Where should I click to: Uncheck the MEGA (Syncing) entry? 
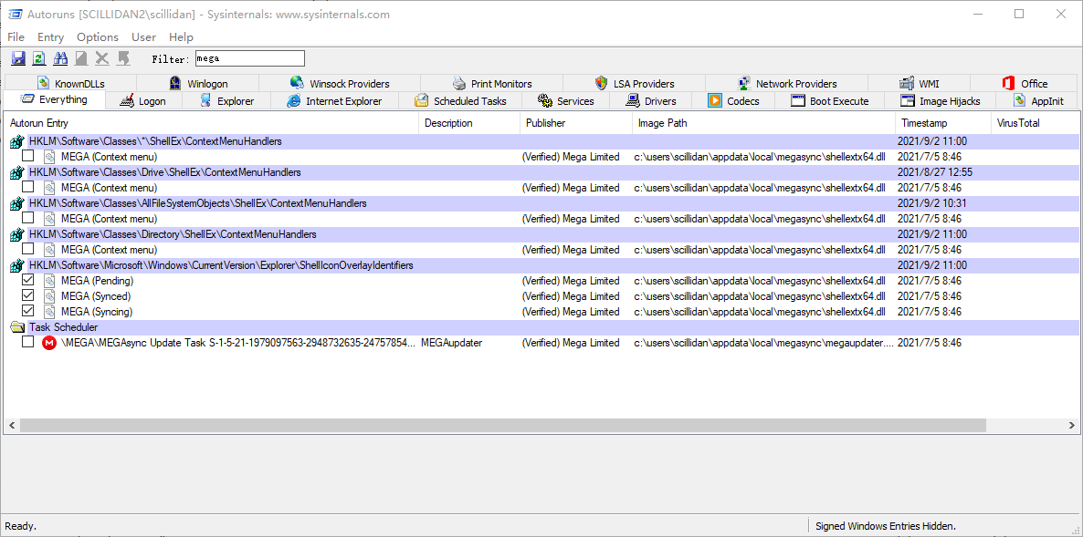27,311
